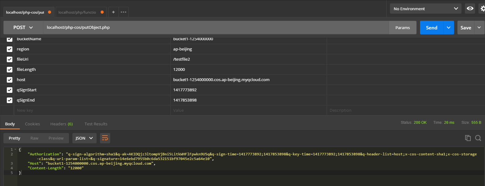Click the blue Send button

[431, 28]
